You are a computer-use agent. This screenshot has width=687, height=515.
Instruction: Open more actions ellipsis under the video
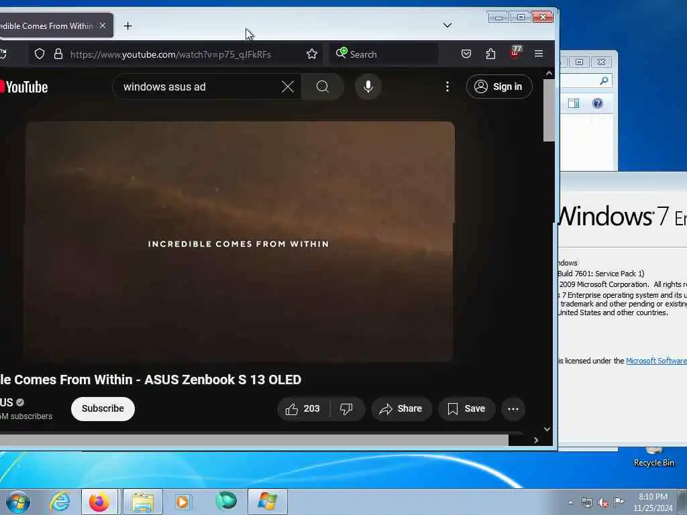click(513, 409)
